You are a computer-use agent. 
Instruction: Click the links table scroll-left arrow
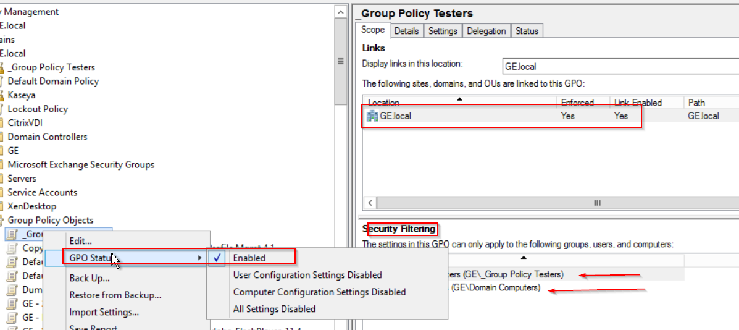click(370, 203)
